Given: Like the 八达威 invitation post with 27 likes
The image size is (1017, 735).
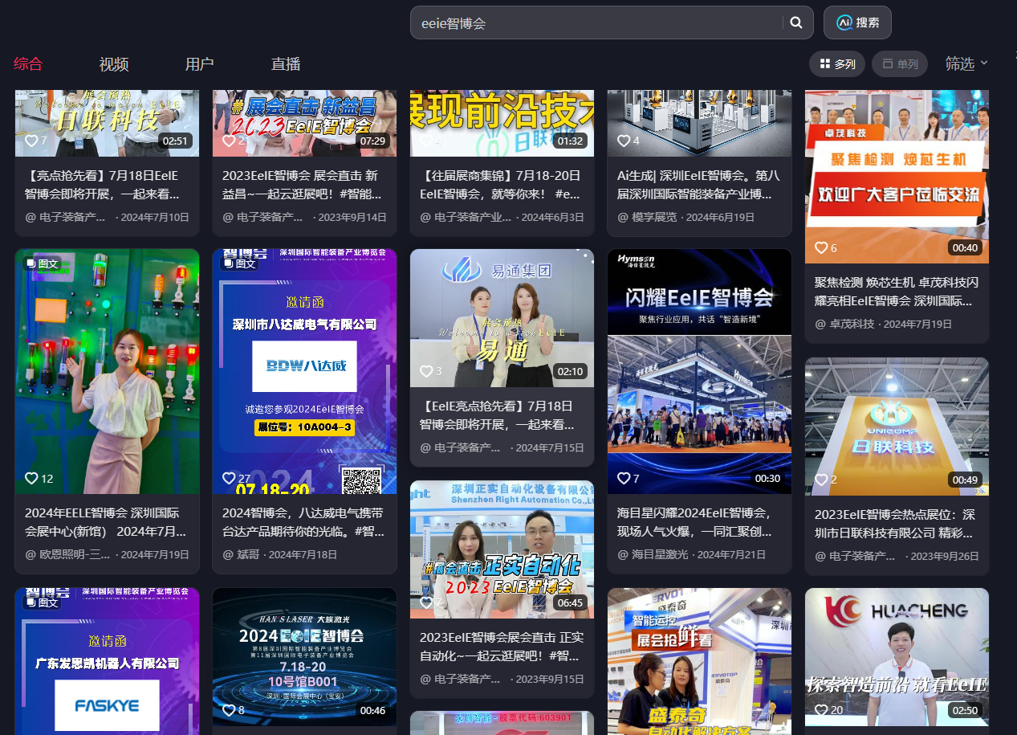Looking at the screenshot, I should pyautogui.click(x=229, y=478).
